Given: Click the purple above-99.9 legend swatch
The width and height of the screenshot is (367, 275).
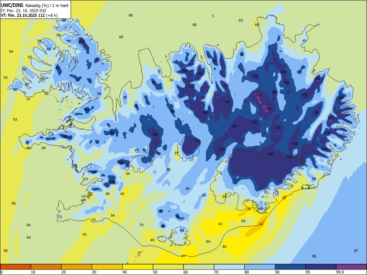Looking at the screenshot, I should click(351, 267).
